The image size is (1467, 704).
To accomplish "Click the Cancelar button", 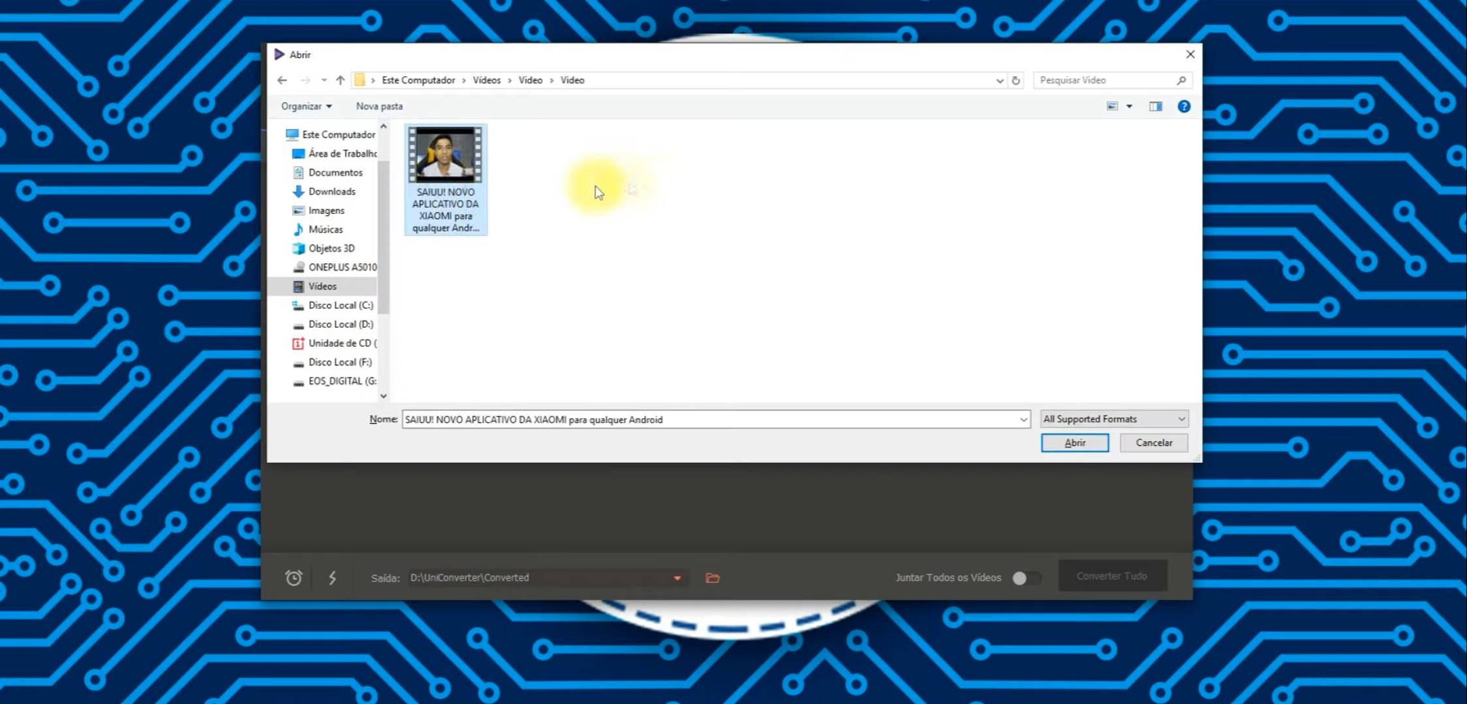I will (x=1153, y=443).
